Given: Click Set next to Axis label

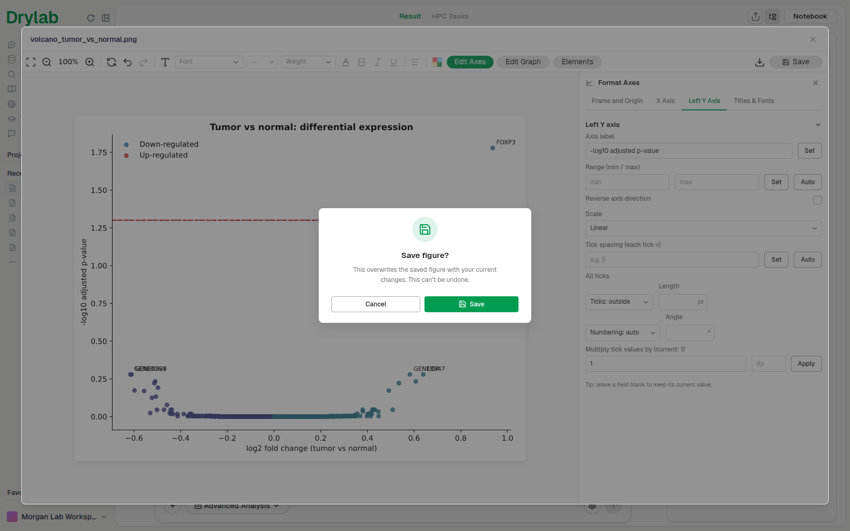Looking at the screenshot, I should pos(810,151).
